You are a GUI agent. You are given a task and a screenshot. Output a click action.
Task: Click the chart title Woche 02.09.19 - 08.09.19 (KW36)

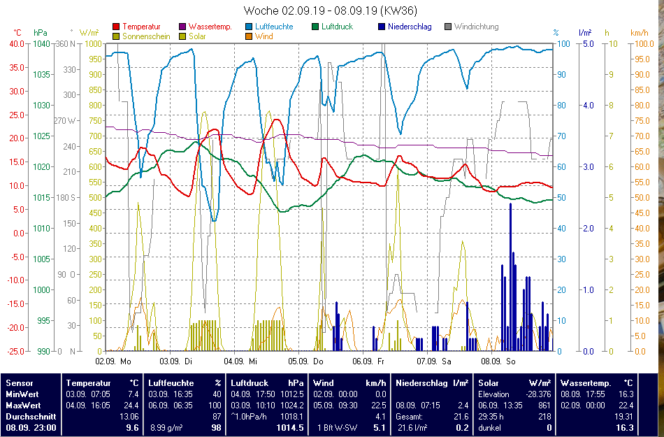tap(331, 10)
